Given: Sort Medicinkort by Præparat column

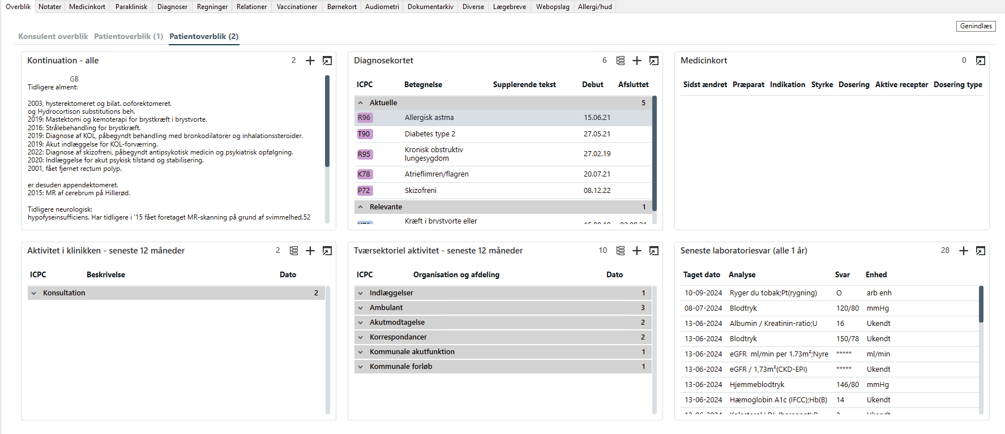Looking at the screenshot, I should click(x=749, y=85).
